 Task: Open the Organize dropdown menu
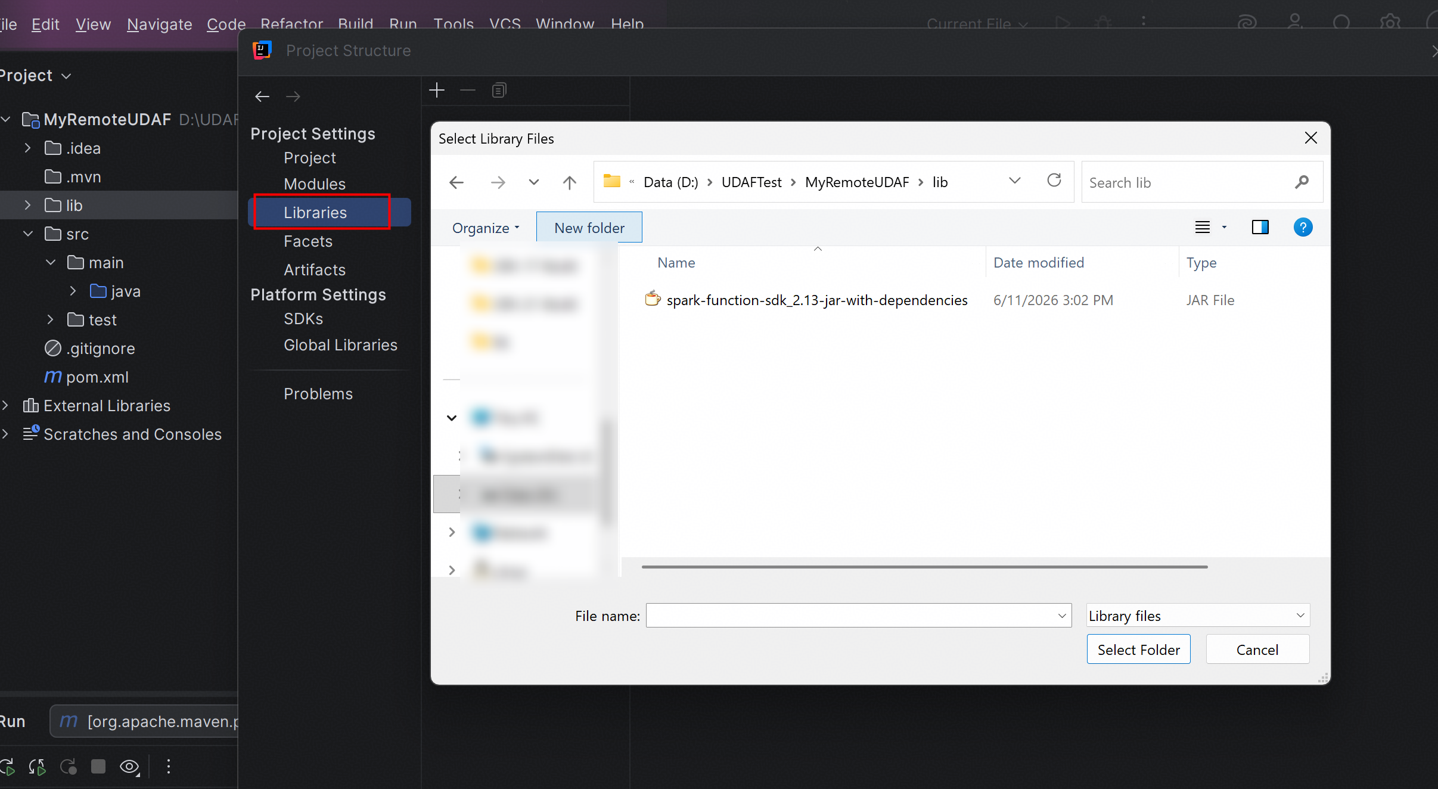point(486,228)
